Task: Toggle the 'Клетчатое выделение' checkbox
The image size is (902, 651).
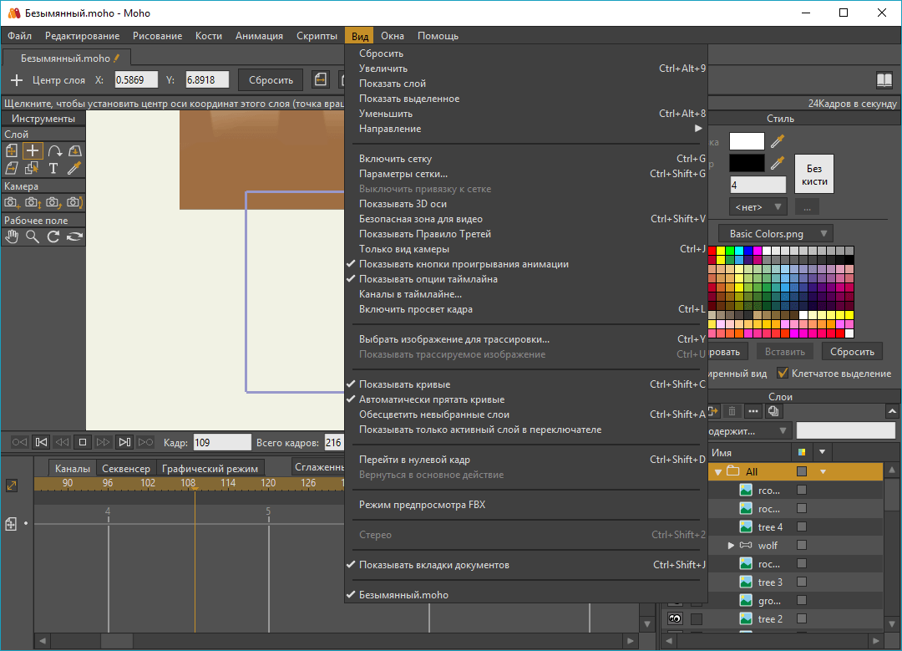Action: click(x=783, y=374)
